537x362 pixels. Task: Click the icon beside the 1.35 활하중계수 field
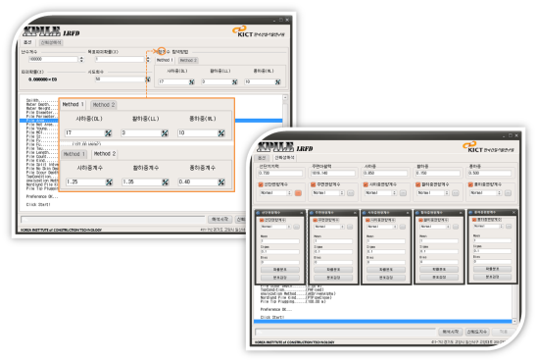pos(166,182)
